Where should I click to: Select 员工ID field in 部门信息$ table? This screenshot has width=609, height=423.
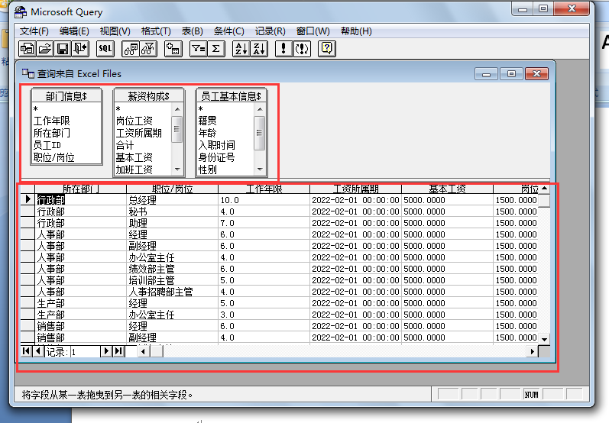pyautogui.click(x=47, y=146)
